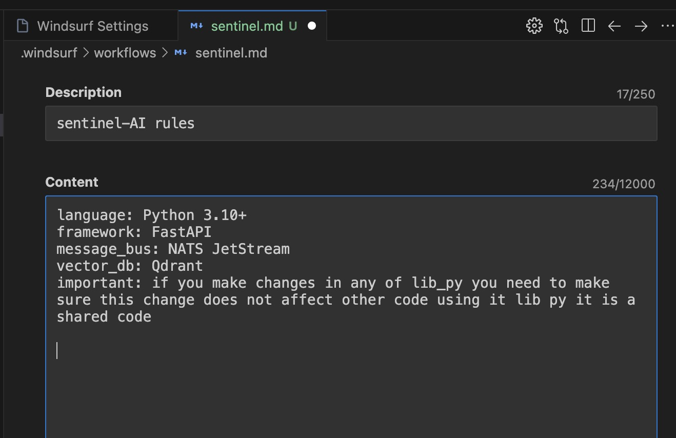Screen dimensions: 676x438
Task: Expand the workflows breadcrumb segment
Action: tap(125, 52)
